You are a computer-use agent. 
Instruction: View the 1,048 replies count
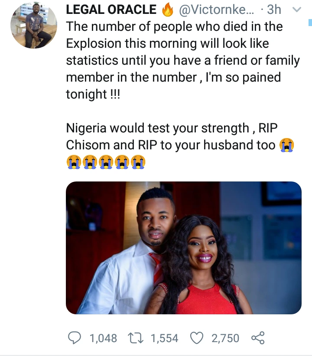coord(103,338)
